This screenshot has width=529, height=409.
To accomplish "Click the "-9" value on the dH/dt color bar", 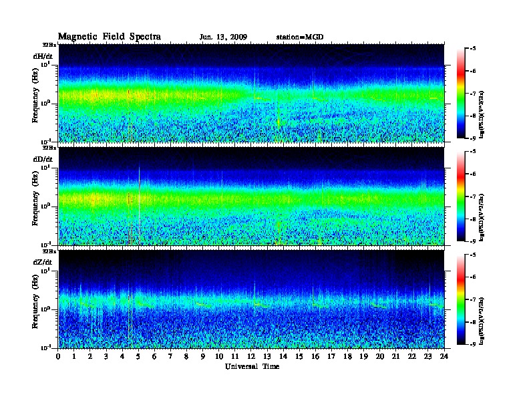I will click(x=473, y=138).
